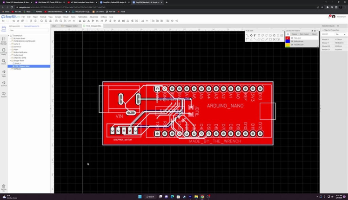348x200 pixels.
Task: Open the Recycle Bin in sidebar
Action: 4,187
